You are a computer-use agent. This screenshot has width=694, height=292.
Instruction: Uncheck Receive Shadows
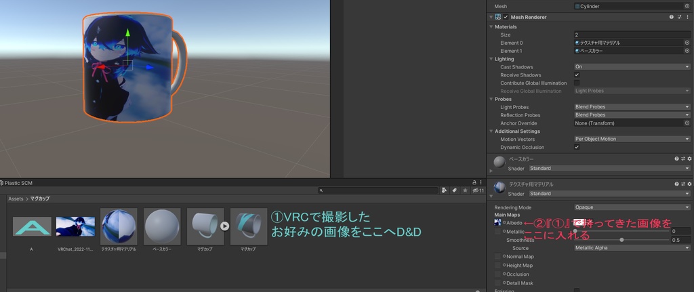pyautogui.click(x=577, y=75)
